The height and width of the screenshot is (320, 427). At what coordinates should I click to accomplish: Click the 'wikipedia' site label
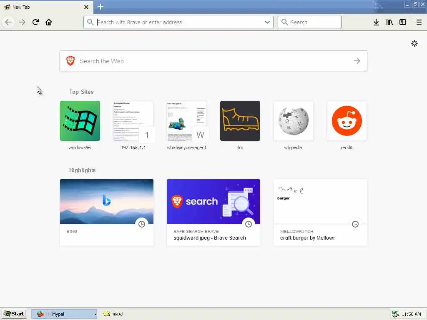(x=293, y=147)
